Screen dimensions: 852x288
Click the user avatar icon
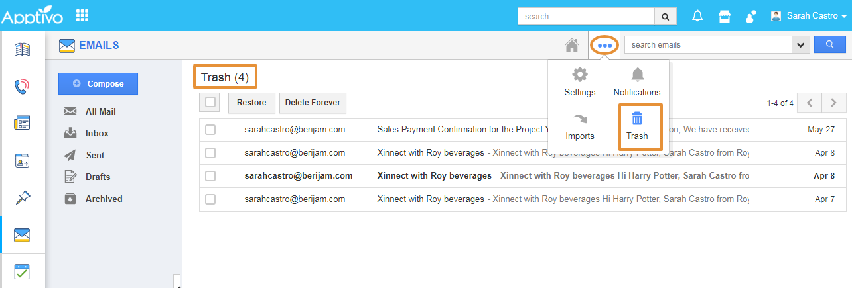click(776, 16)
